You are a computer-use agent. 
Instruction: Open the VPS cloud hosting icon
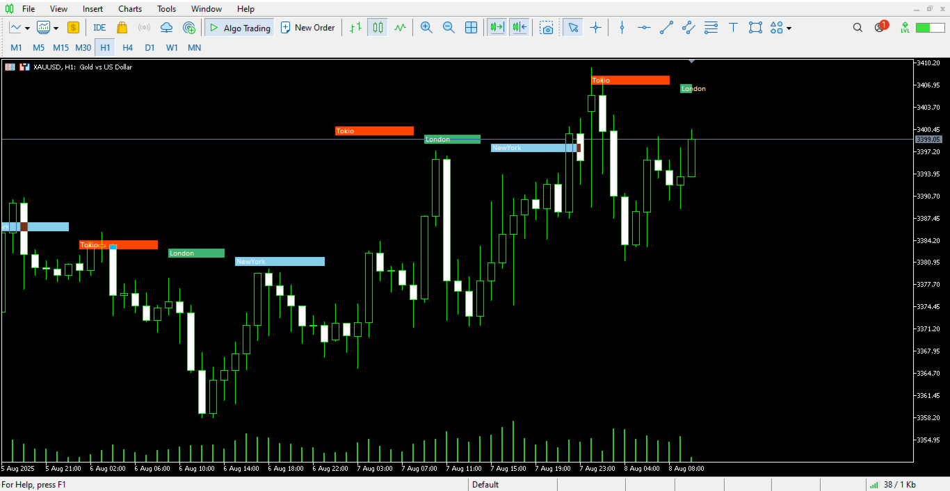[166, 28]
